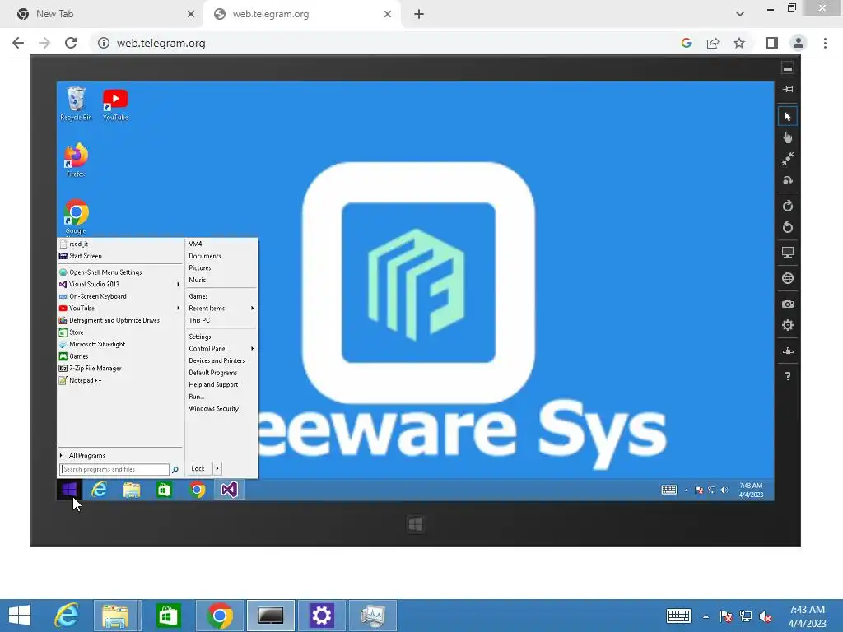Open Run... dialog entry
Image resolution: width=843 pixels, height=632 pixels.
pyautogui.click(x=197, y=397)
